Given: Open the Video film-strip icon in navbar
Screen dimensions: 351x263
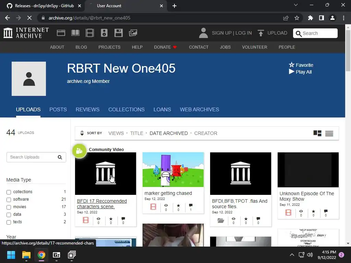Looking at the screenshot, I should click(90, 33).
